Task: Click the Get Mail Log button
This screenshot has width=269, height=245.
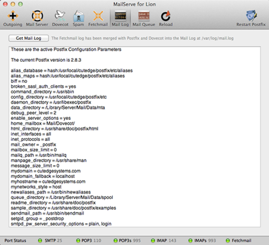Action: pos(28,38)
